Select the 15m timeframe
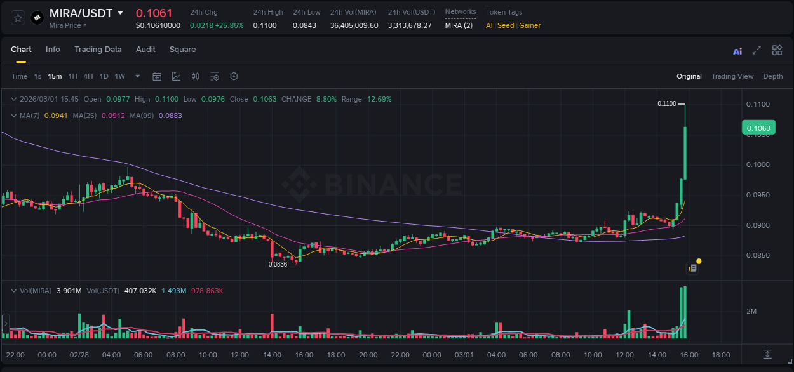Screen dimensions: 794x372 [55, 76]
